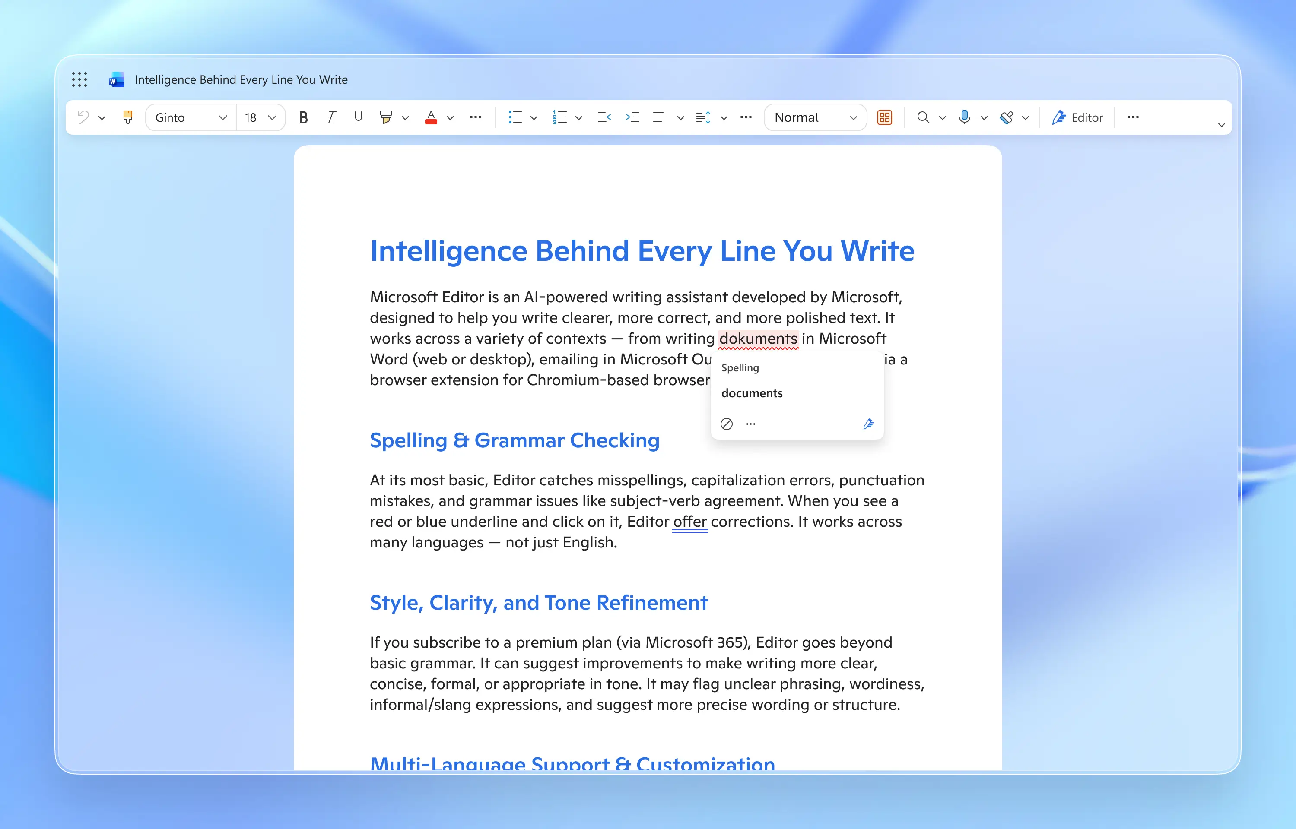This screenshot has width=1296, height=829.
Task: Open more options in Spelling popup
Action: (750, 424)
